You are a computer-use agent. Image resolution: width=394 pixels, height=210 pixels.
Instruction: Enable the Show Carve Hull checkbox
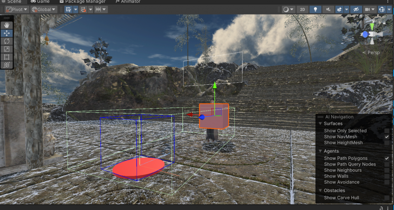387,198
